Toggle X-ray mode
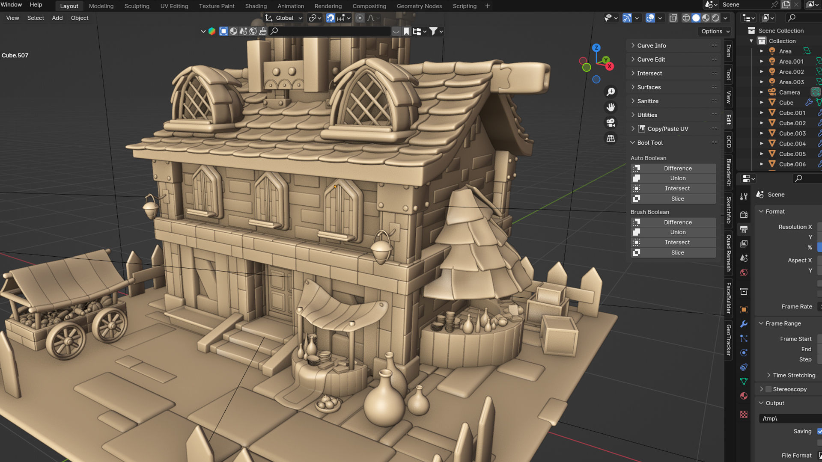Image resolution: width=822 pixels, height=462 pixels. tap(673, 18)
